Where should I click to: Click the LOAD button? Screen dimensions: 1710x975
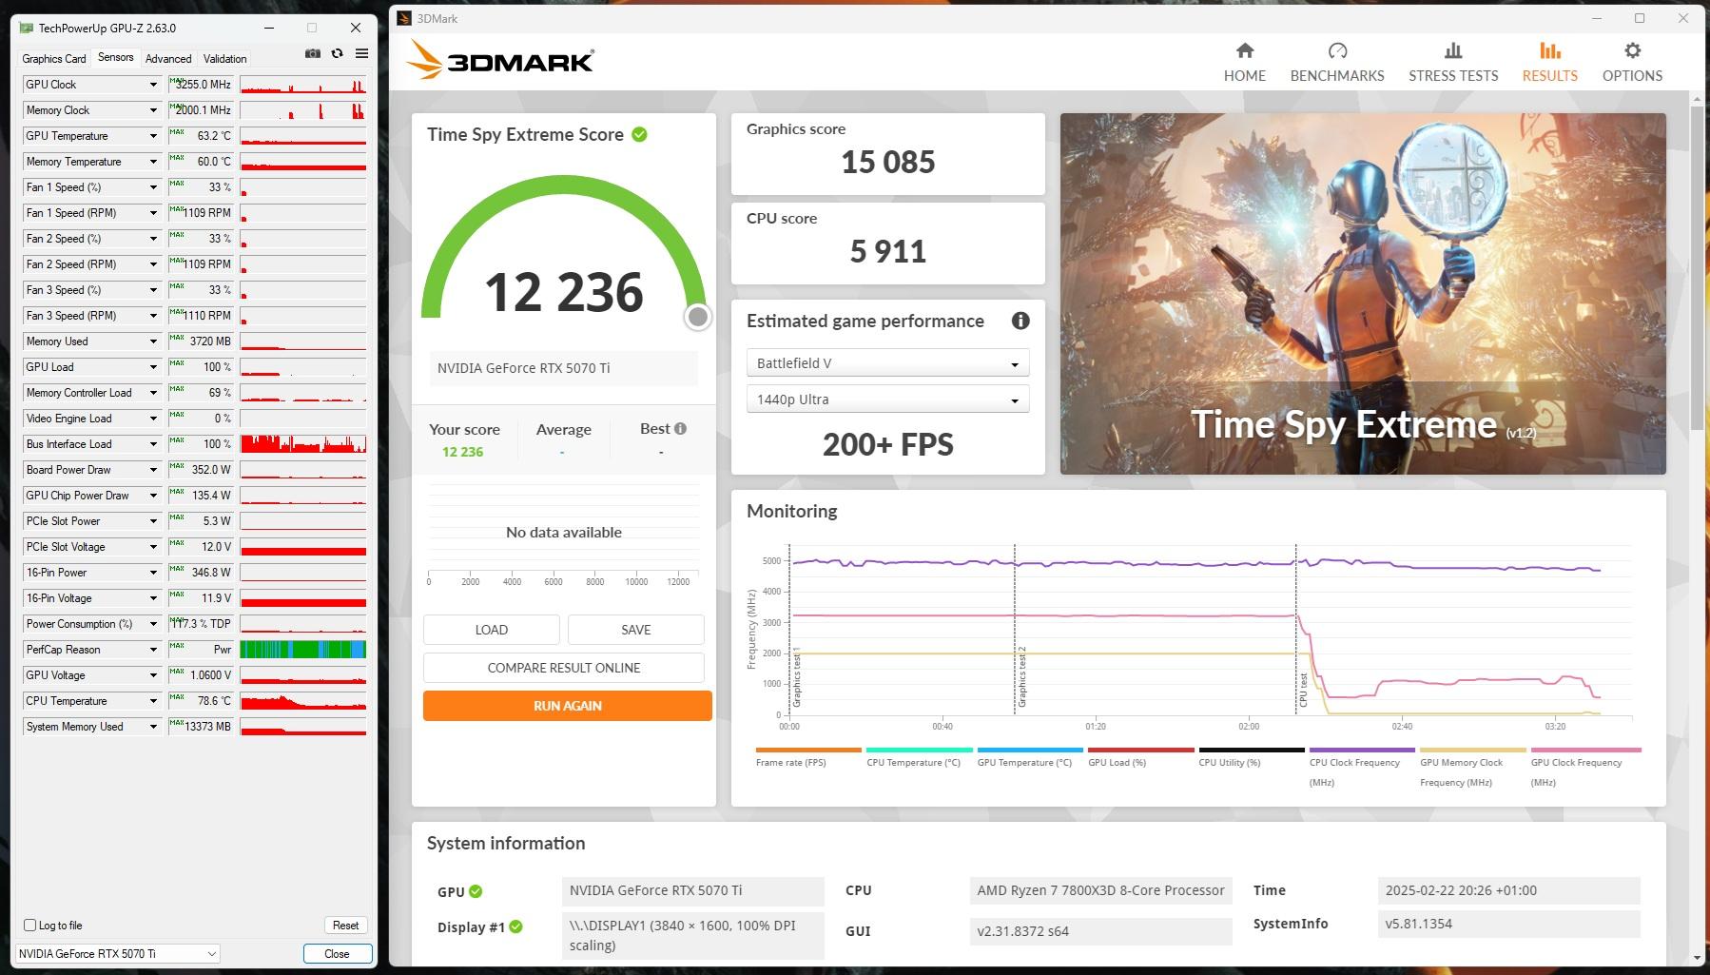pos(492,630)
